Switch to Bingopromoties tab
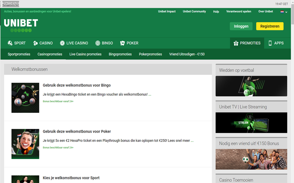 coord(120,54)
